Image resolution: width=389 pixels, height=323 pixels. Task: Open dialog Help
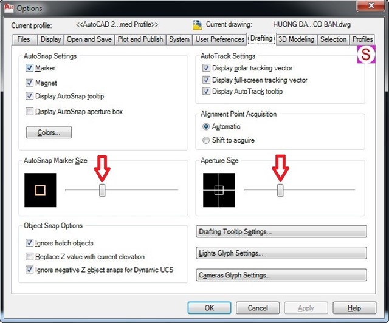(x=354, y=308)
